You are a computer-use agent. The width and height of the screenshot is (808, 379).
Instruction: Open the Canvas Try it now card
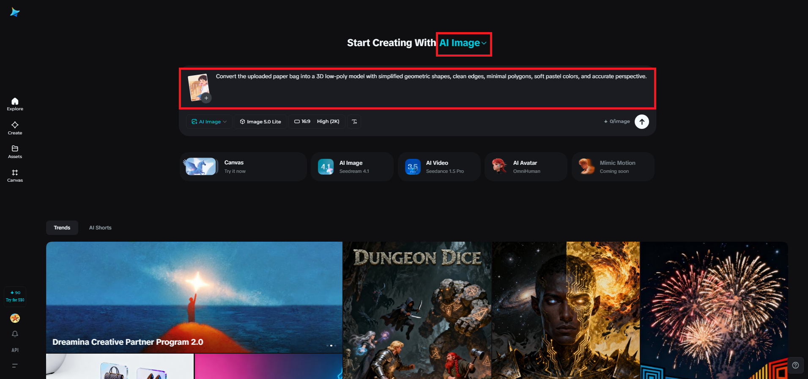click(x=243, y=167)
